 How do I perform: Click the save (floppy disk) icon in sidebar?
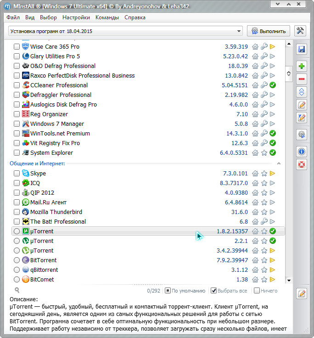[x=301, y=49]
